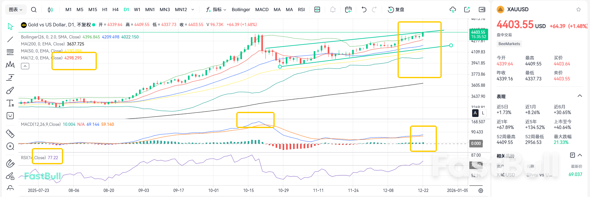Select the brush drawing tool

[10, 91]
